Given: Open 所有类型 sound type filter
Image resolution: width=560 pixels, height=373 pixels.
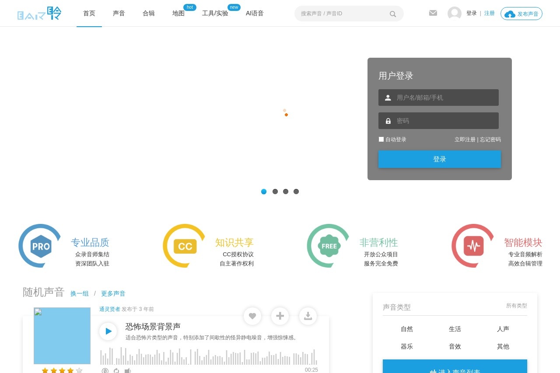Looking at the screenshot, I should pyautogui.click(x=517, y=306).
